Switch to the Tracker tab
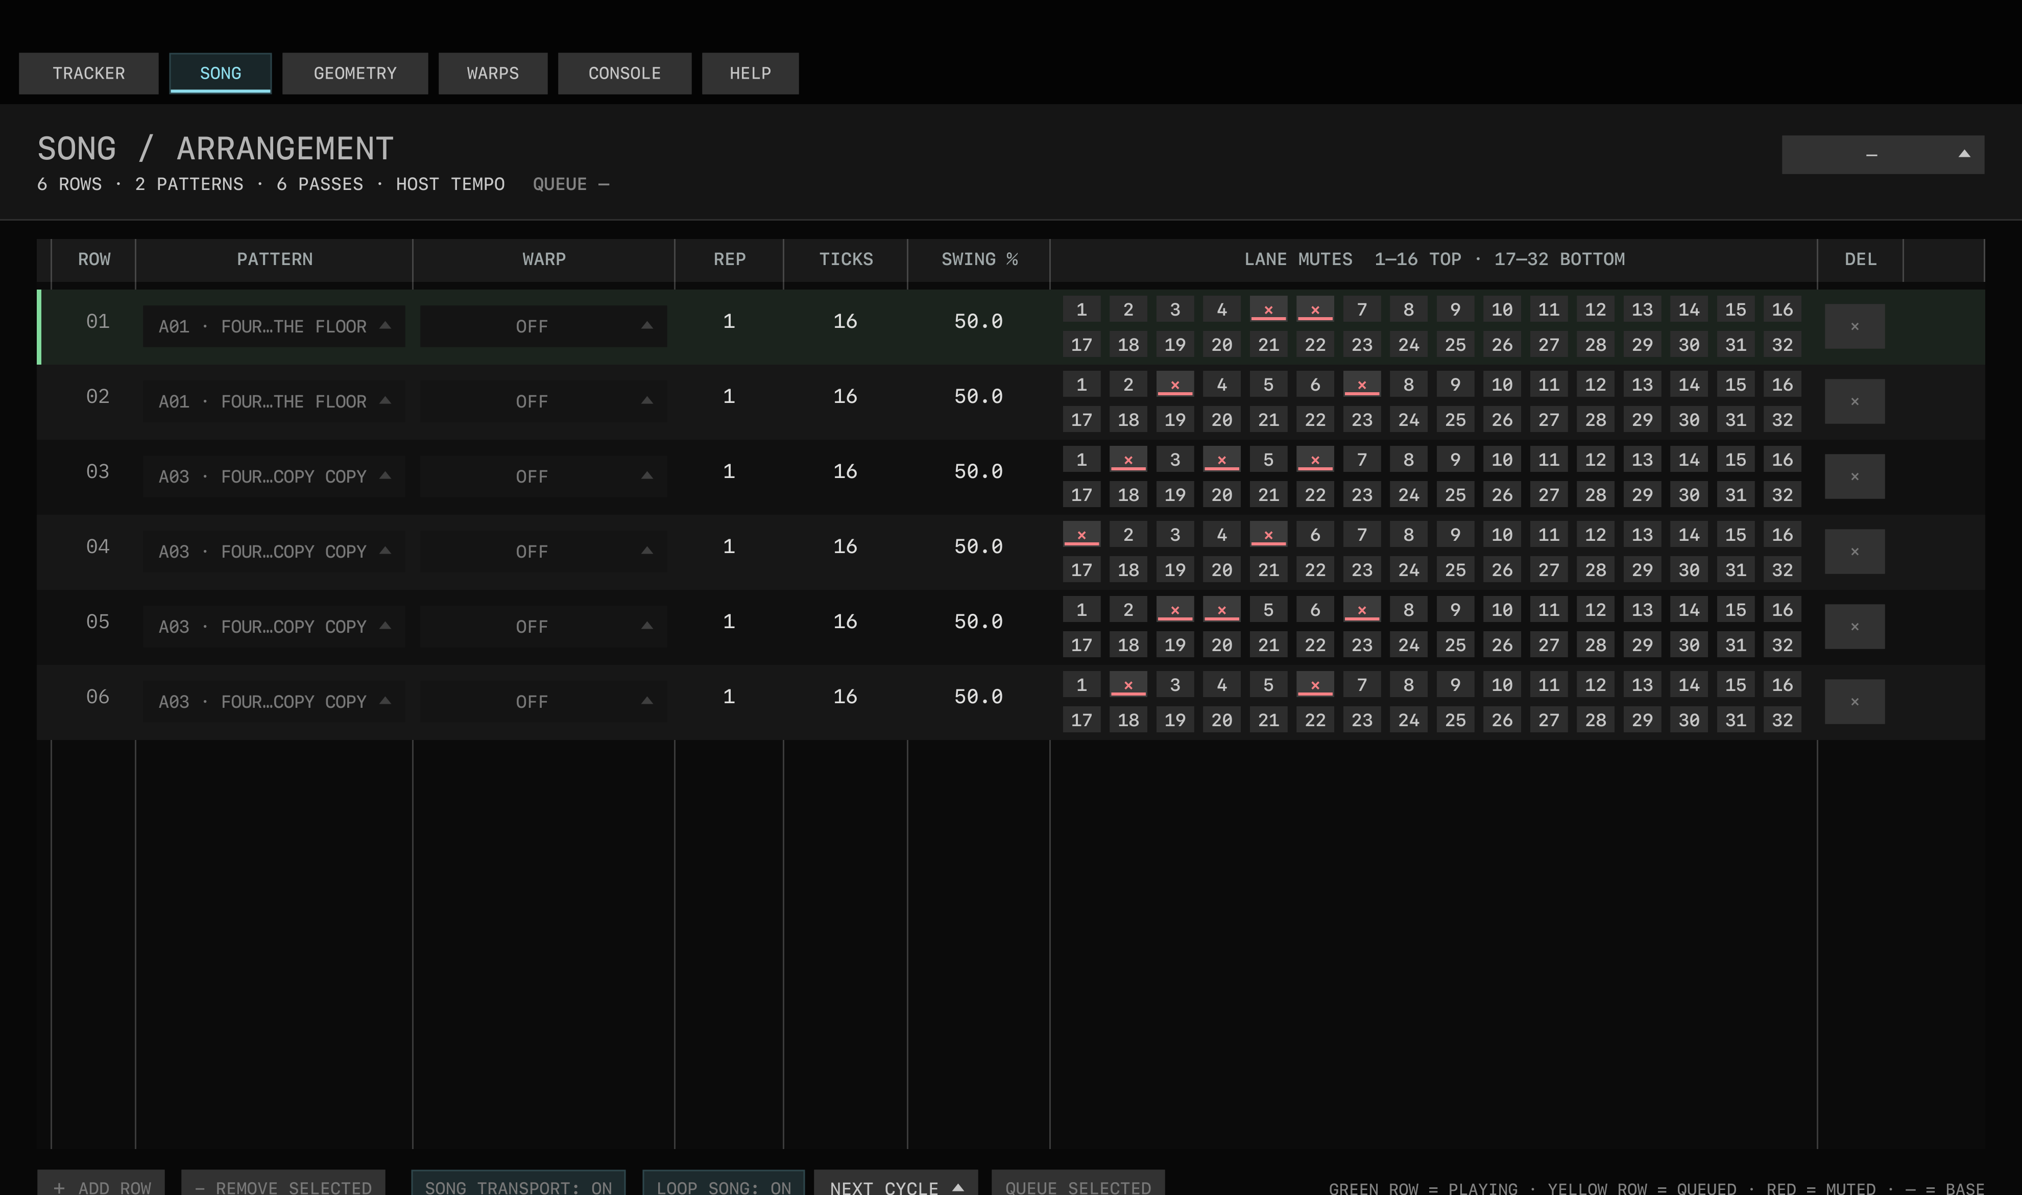This screenshot has height=1195, width=2022. coord(88,73)
